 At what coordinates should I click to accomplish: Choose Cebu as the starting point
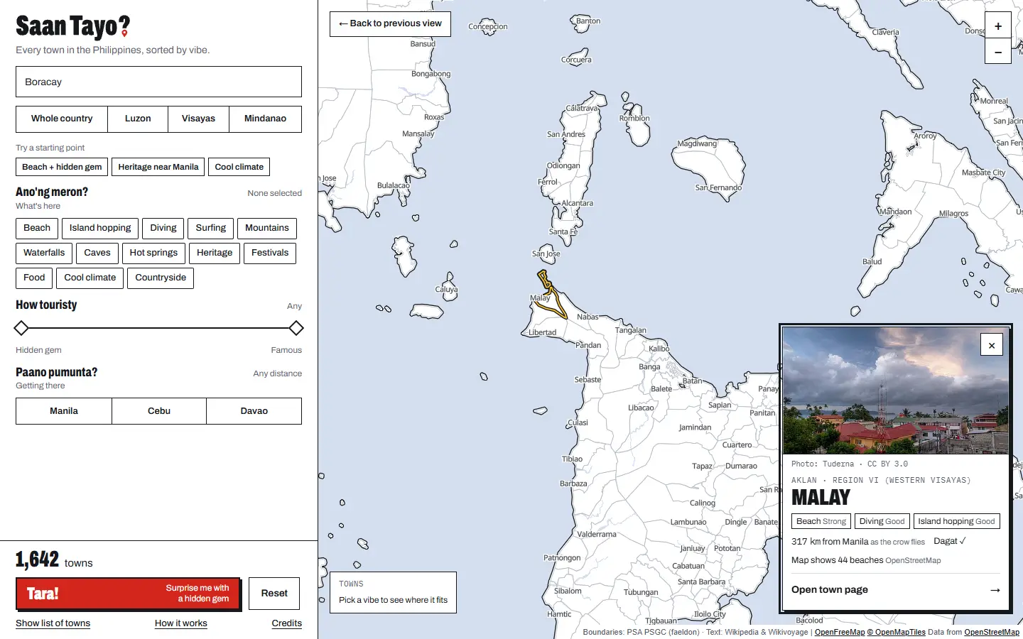coord(159,411)
